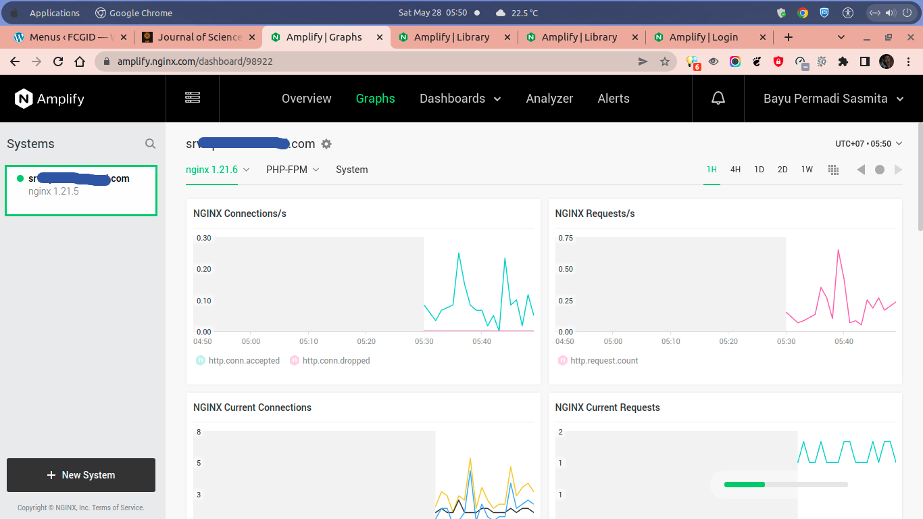Screen dimensions: 923x519
Task: View site info lock icon
Action: (x=107, y=61)
